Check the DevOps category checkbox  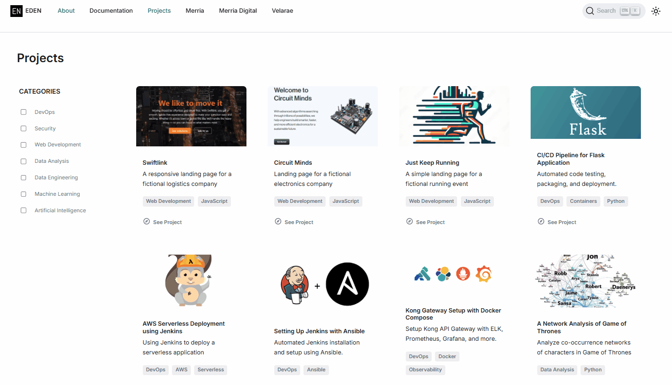(x=24, y=112)
